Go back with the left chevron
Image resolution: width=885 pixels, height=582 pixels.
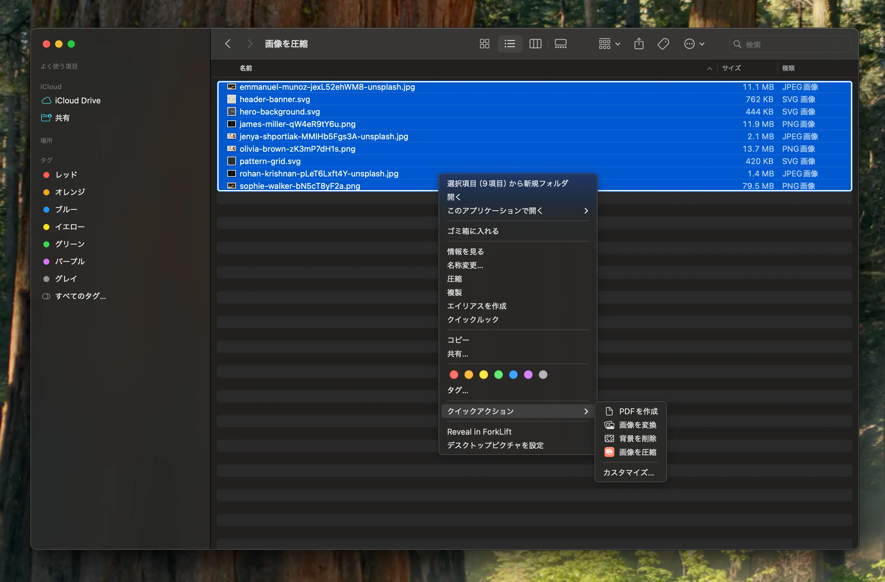coord(228,44)
